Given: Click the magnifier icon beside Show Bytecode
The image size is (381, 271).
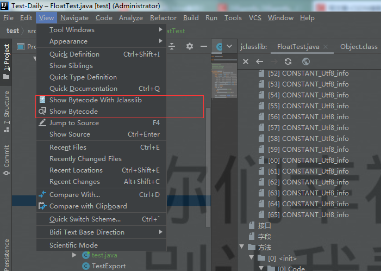Looking at the screenshot, I should [42, 111].
